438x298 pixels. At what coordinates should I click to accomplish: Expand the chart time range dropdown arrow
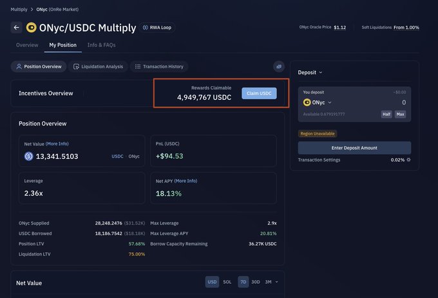(x=276, y=282)
